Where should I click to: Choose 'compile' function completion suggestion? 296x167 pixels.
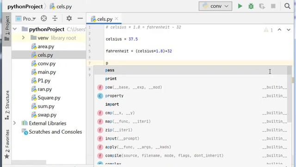(x=191, y=155)
